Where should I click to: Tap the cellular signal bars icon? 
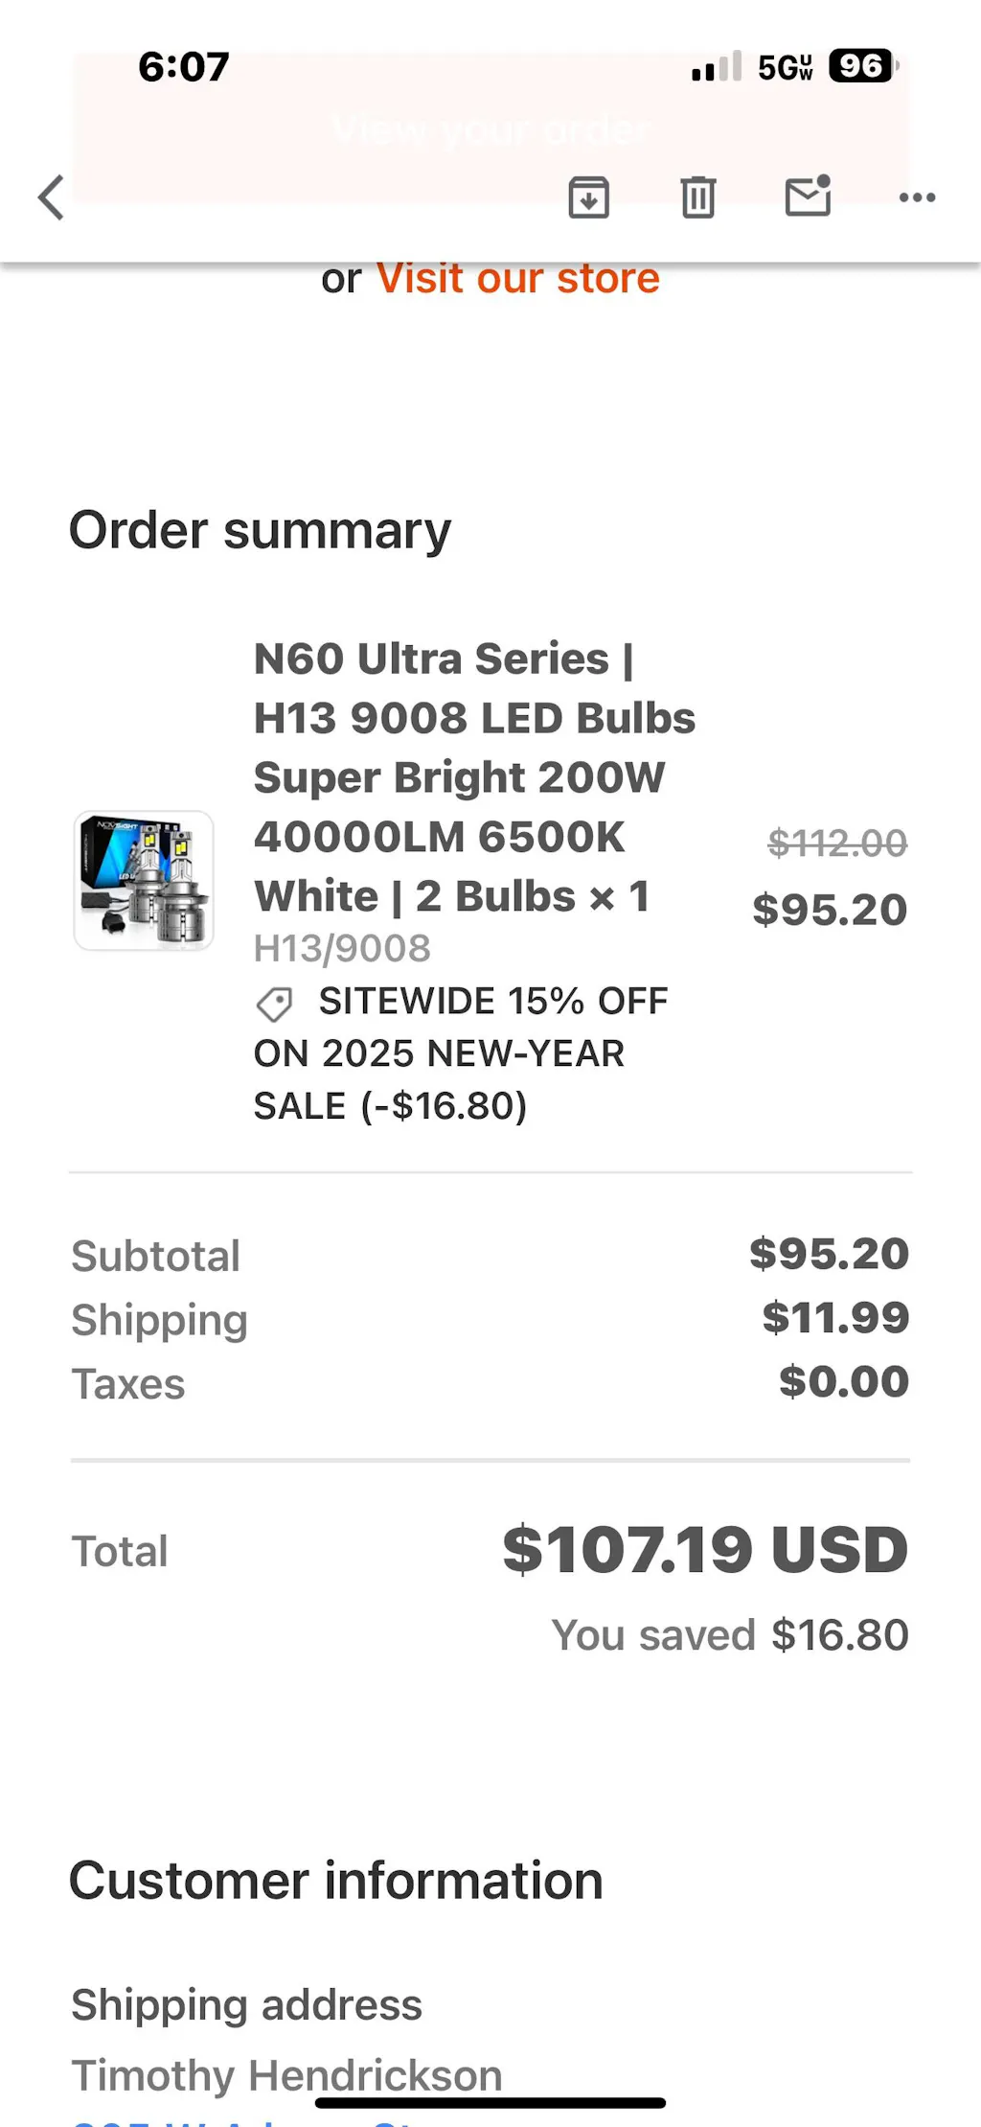(716, 66)
